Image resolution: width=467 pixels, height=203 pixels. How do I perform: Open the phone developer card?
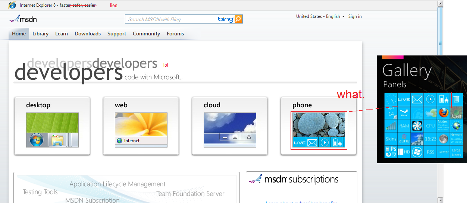[x=319, y=126]
